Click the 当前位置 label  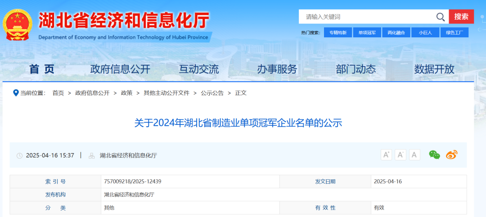click(32, 93)
